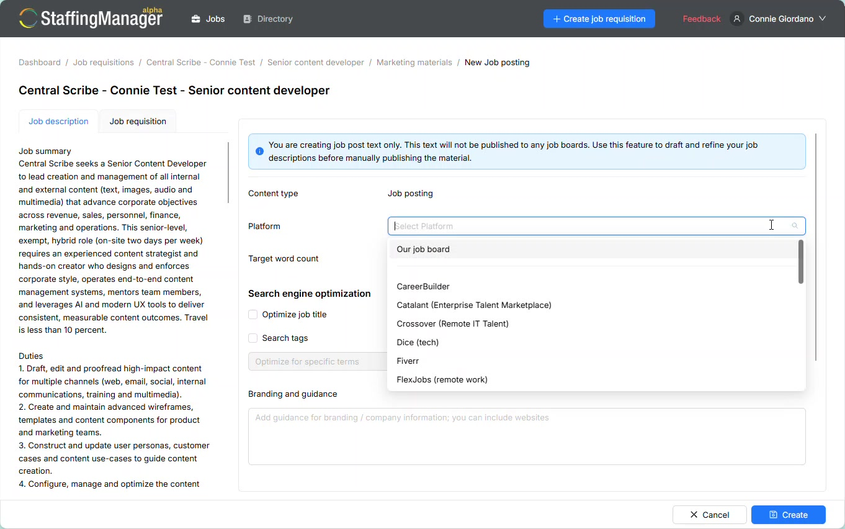Click the Create button
This screenshot has height=529, width=845.
point(789,515)
